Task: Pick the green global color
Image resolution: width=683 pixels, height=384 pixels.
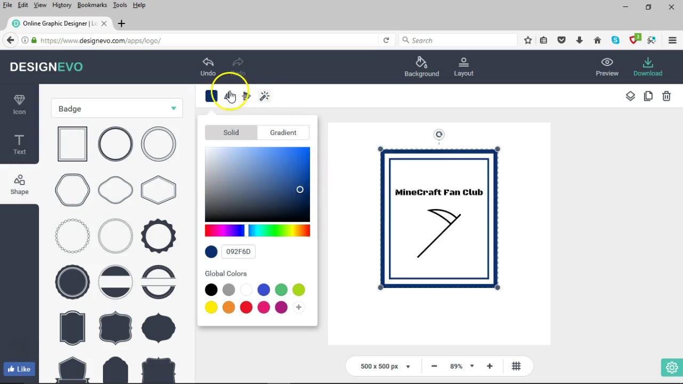Action: [x=281, y=290]
